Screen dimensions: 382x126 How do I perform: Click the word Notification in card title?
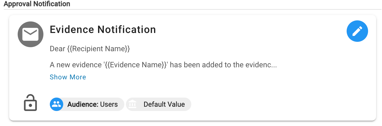126,29
